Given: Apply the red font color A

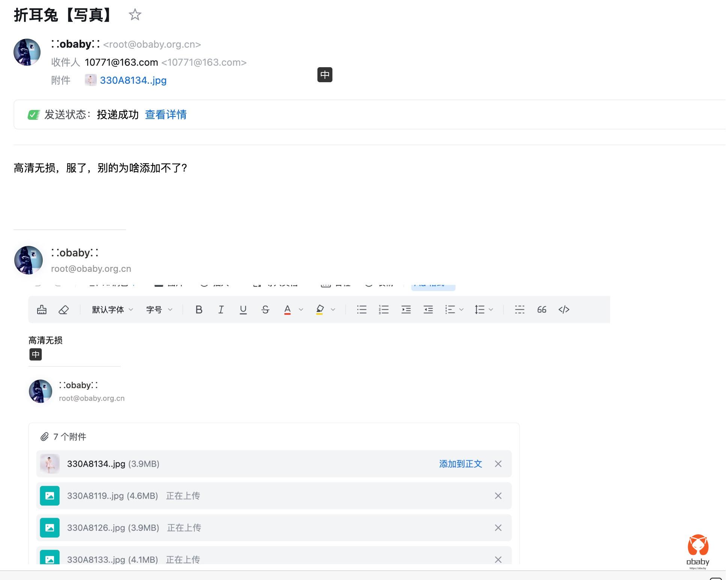Looking at the screenshot, I should 287,310.
